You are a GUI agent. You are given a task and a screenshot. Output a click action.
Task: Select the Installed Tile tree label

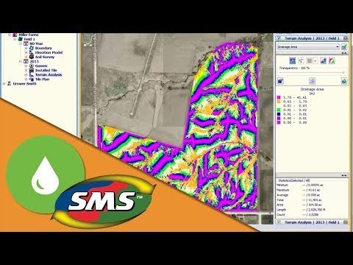tap(46, 70)
